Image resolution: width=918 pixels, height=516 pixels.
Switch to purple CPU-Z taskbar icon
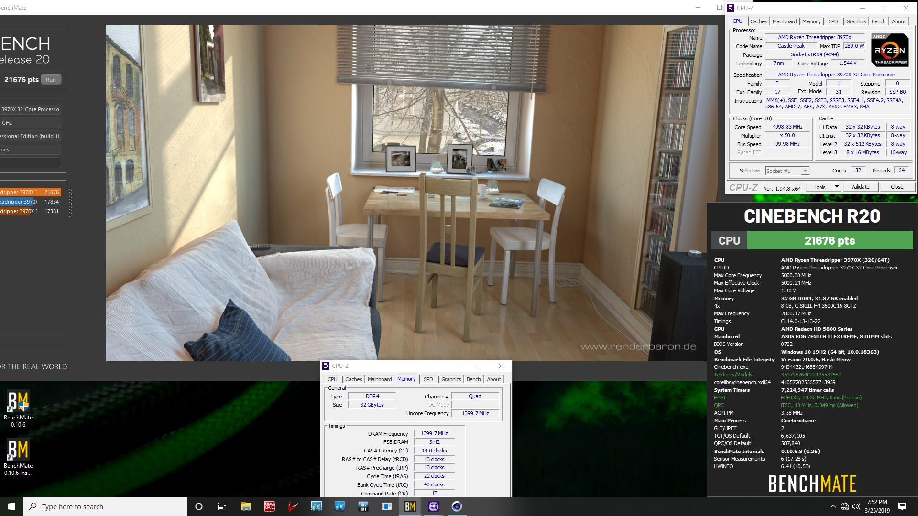433,506
